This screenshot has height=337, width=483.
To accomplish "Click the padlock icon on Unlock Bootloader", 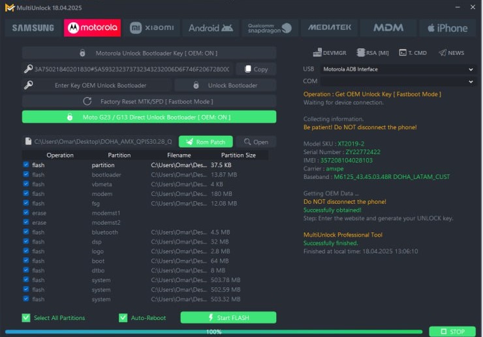I will (196, 85).
